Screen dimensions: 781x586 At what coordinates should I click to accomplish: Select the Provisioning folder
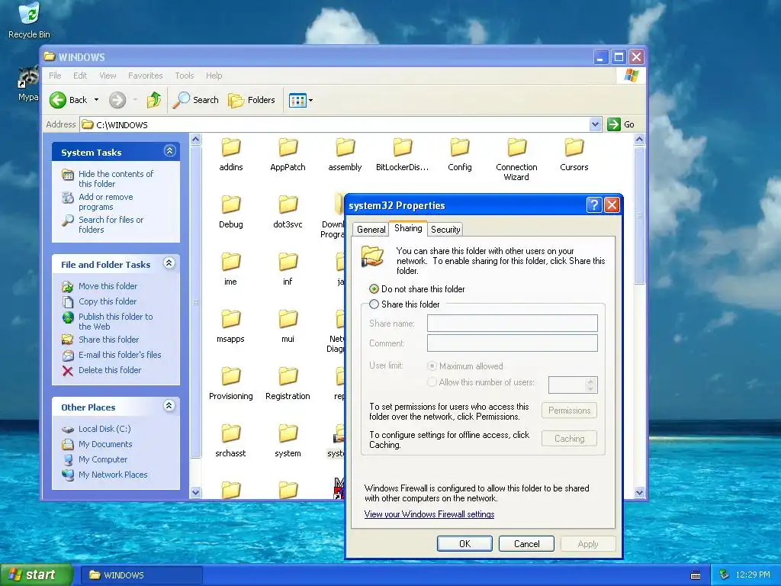click(x=230, y=384)
